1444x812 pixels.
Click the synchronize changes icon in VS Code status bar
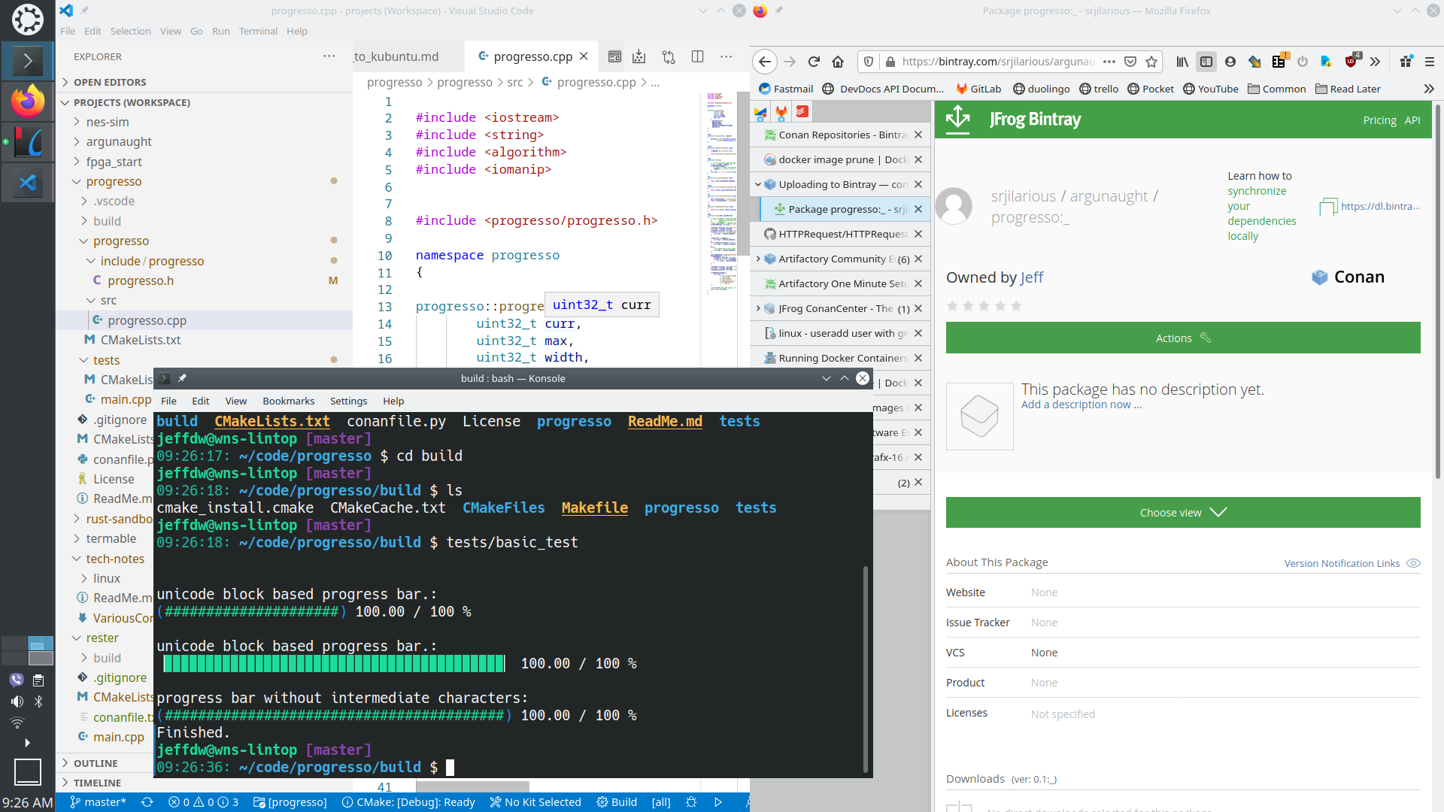(x=147, y=802)
